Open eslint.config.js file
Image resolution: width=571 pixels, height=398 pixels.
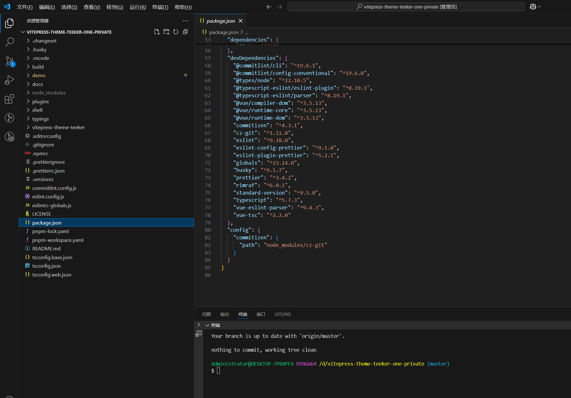tap(48, 196)
